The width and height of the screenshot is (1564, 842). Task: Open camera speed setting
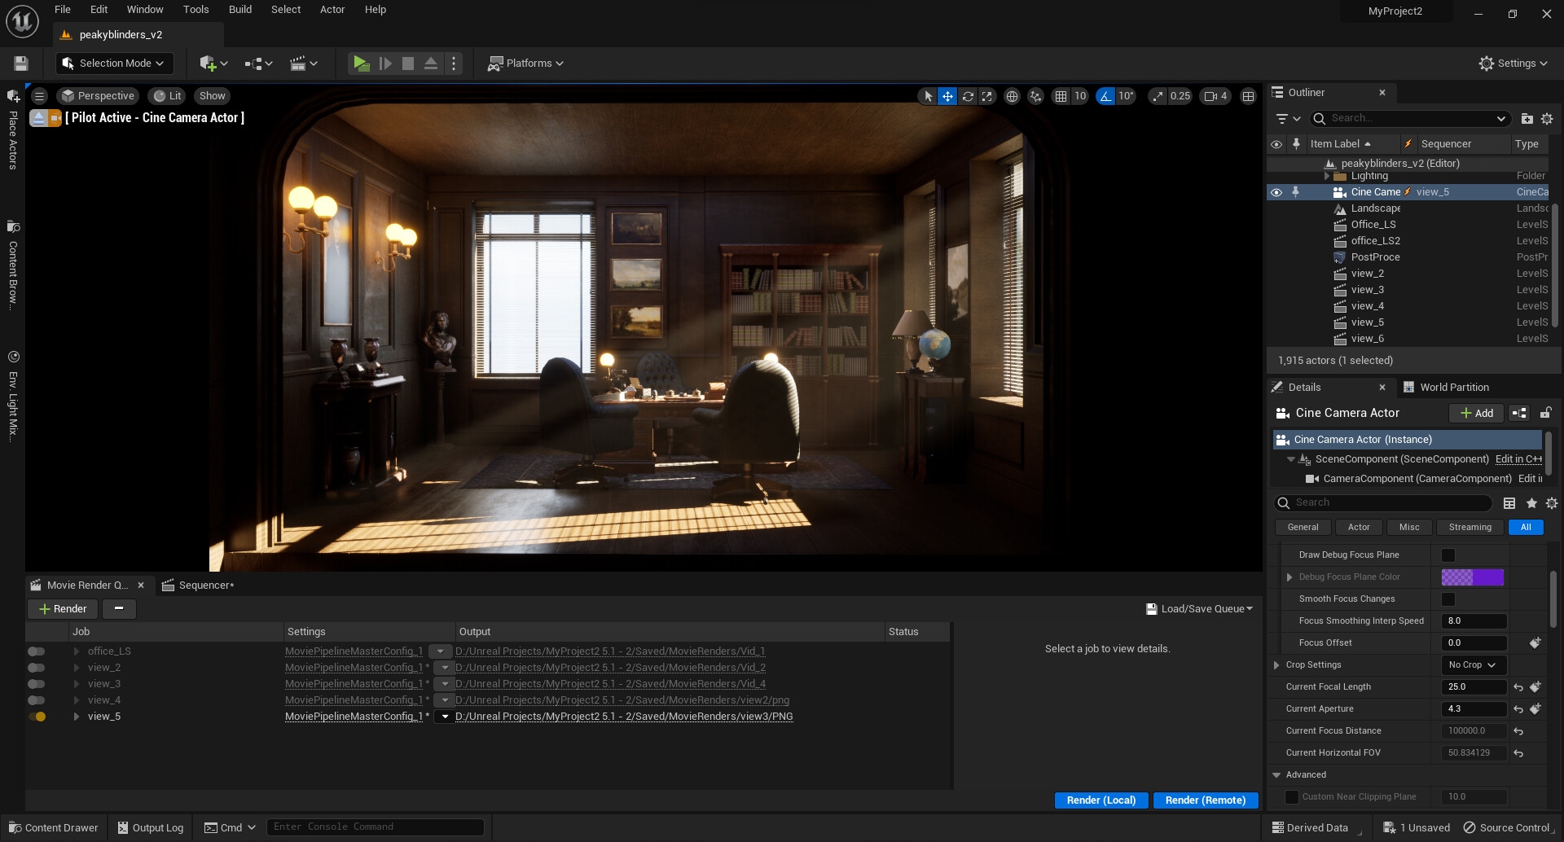tap(1216, 96)
